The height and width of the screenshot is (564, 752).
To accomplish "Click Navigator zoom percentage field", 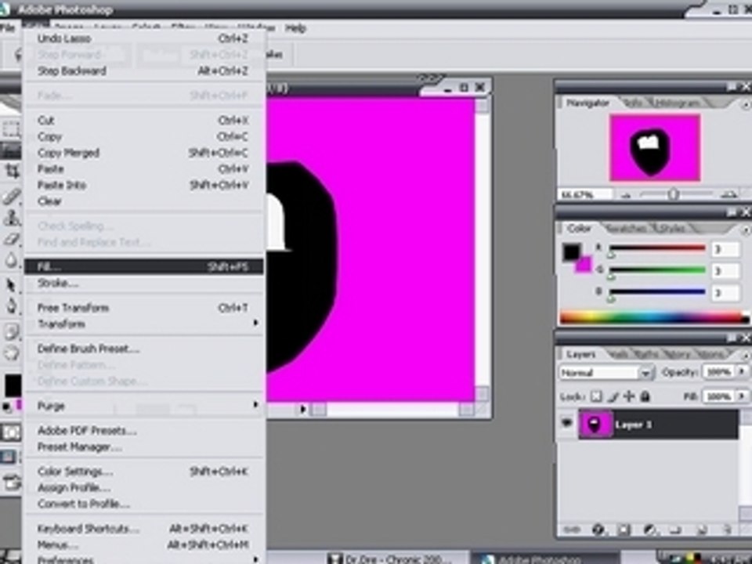I will point(584,195).
